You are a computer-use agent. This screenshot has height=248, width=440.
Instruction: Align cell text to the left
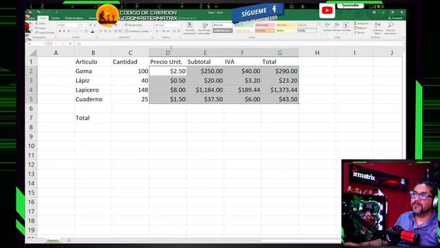click(x=101, y=31)
